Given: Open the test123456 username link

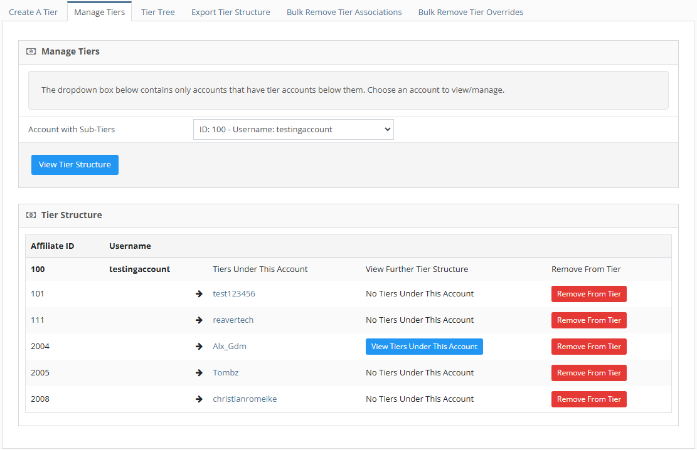Looking at the screenshot, I should coord(234,294).
